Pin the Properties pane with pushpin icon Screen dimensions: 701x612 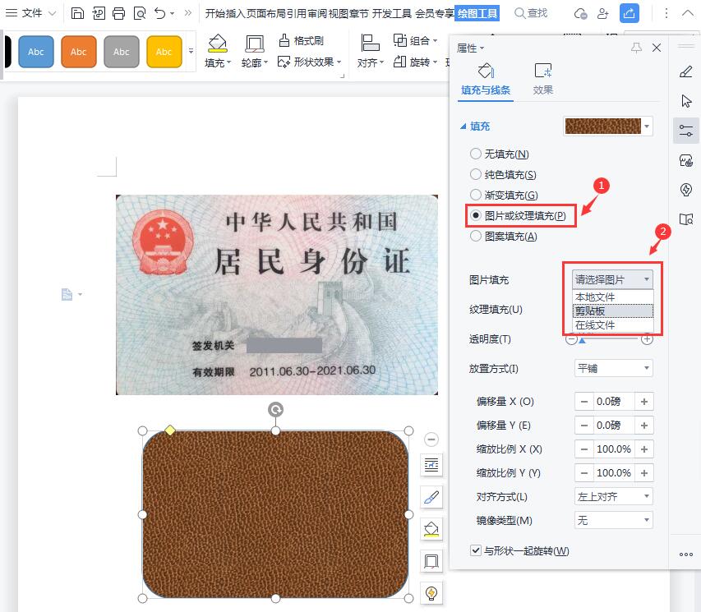pos(636,48)
